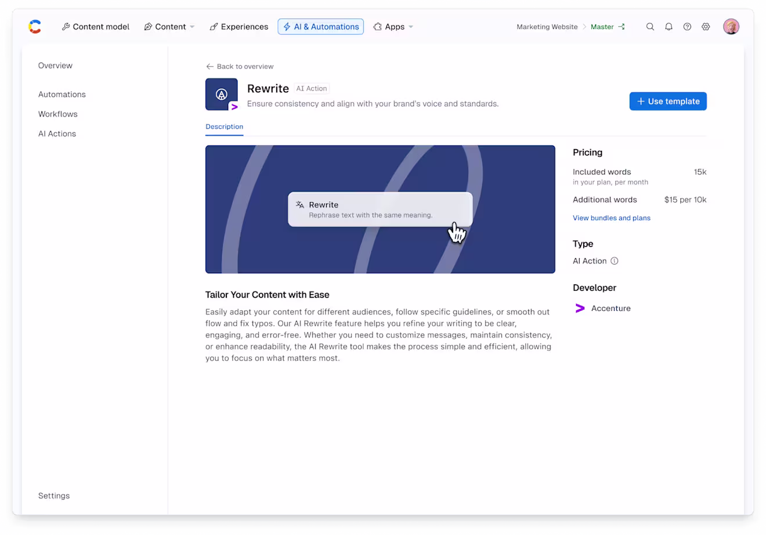Open the search magnifier icon

point(650,27)
